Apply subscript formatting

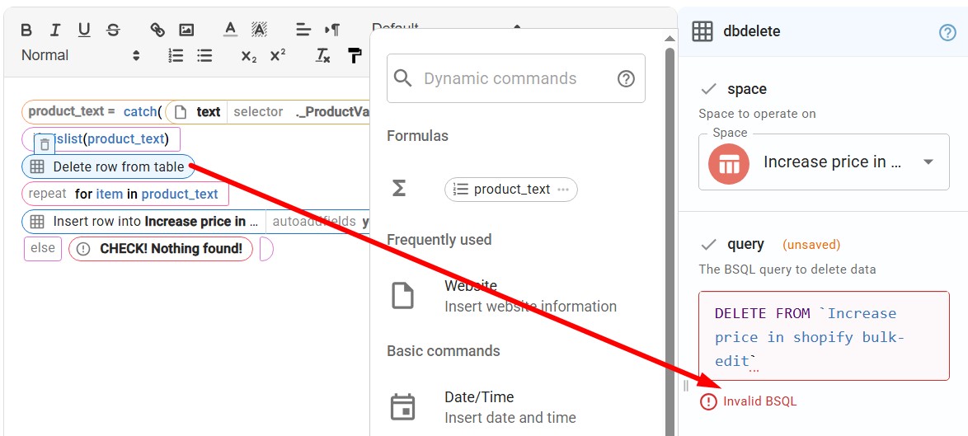tap(248, 56)
